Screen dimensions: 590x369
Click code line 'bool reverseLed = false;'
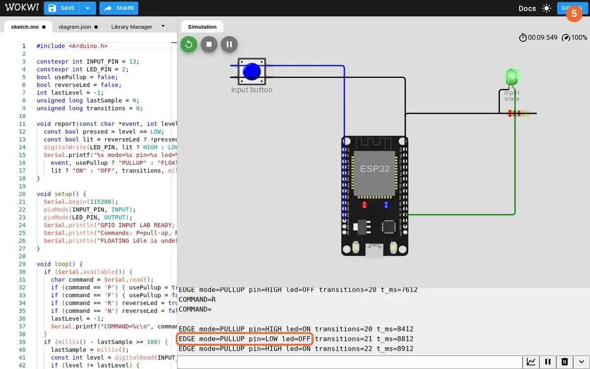(x=79, y=85)
